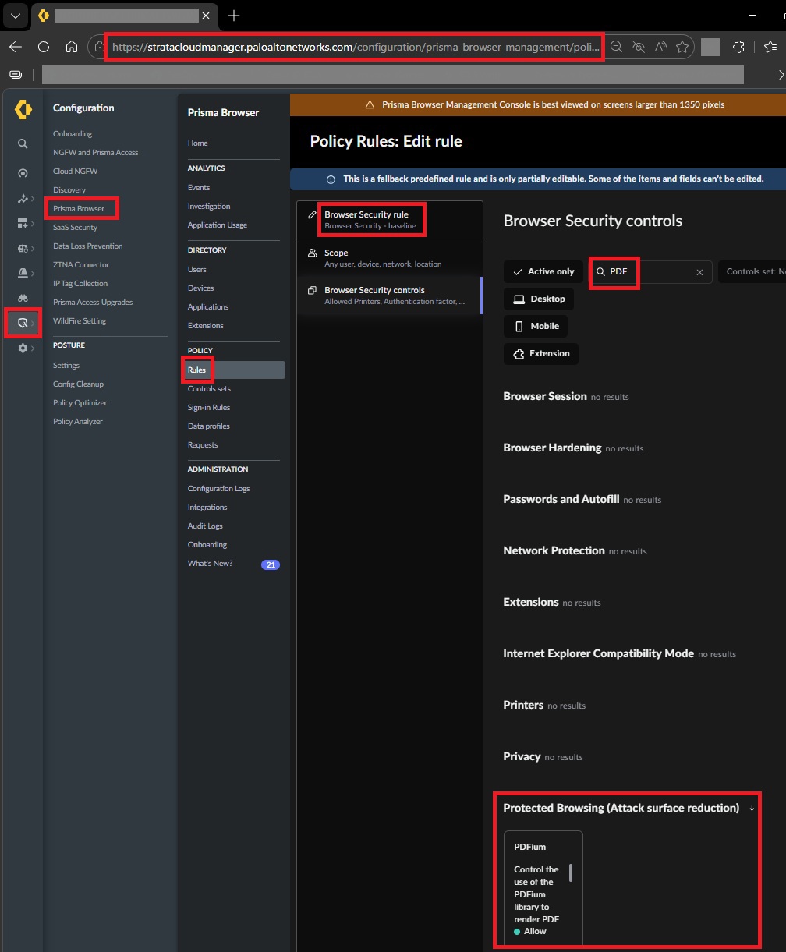
Task: Open Config Cleanup under Posture
Action: [x=78, y=384]
